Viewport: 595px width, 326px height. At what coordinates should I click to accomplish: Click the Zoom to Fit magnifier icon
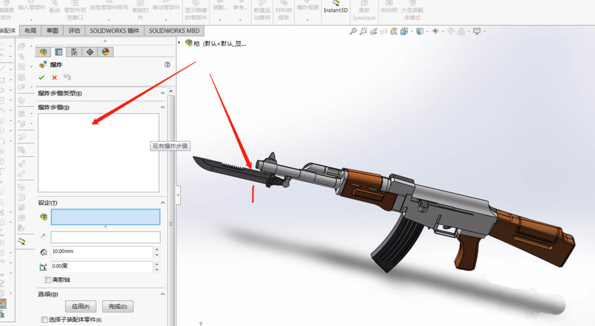[353, 32]
